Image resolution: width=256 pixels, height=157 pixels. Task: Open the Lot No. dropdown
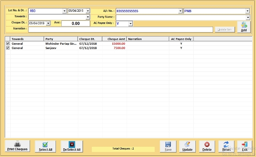tap(64, 11)
